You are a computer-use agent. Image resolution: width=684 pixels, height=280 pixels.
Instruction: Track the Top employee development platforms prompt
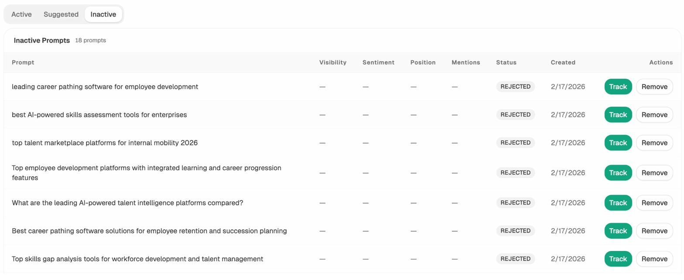[618, 173]
